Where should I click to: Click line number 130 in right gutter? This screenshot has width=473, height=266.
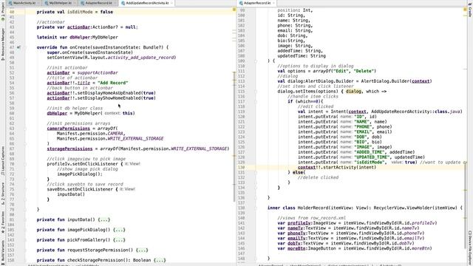242,168
